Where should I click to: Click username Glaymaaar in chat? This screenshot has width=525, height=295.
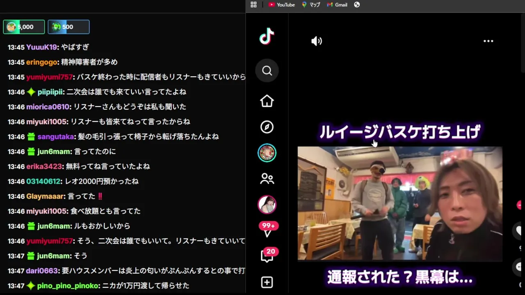[x=45, y=196]
